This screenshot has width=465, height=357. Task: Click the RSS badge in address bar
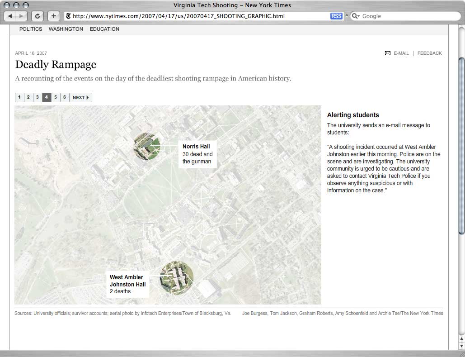(336, 16)
